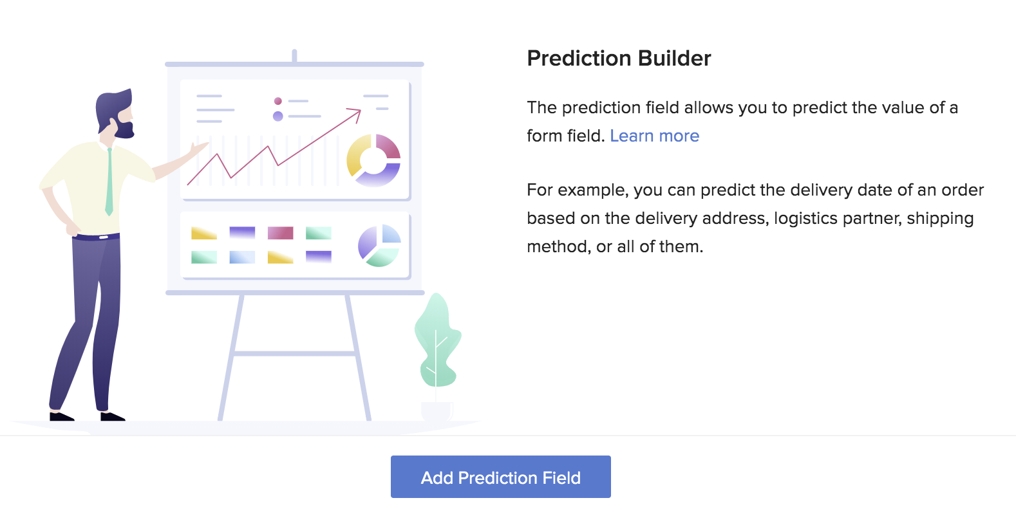Click the top-left yellow block on board
This screenshot has height=516, width=1016.
point(204,233)
